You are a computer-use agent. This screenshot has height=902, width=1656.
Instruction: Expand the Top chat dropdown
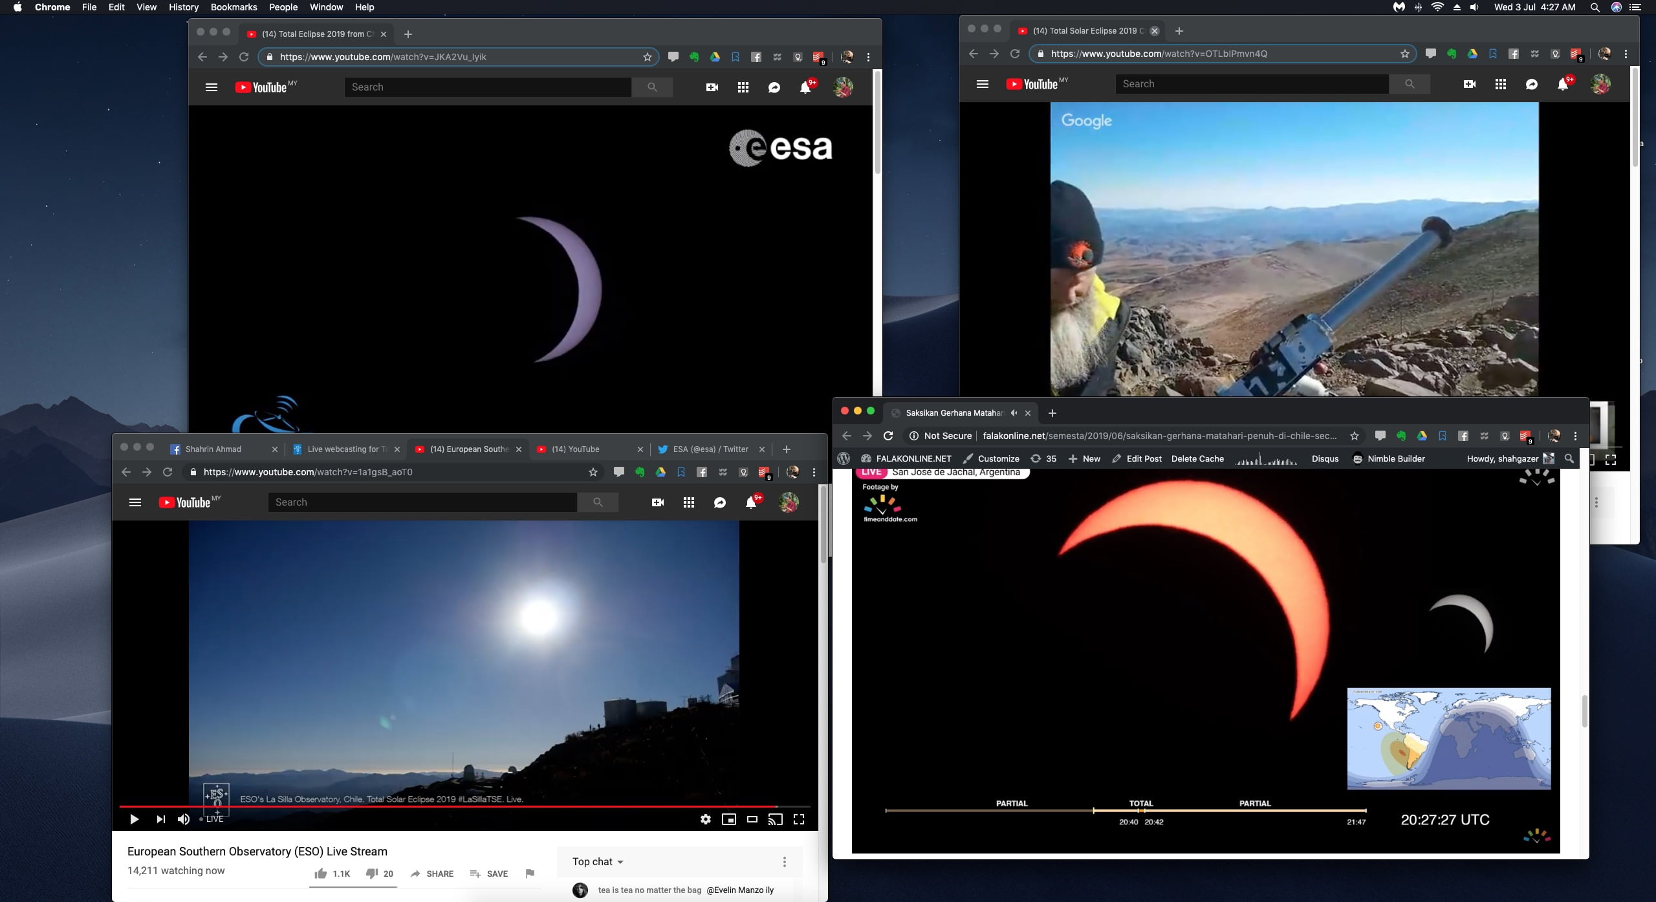[598, 862]
